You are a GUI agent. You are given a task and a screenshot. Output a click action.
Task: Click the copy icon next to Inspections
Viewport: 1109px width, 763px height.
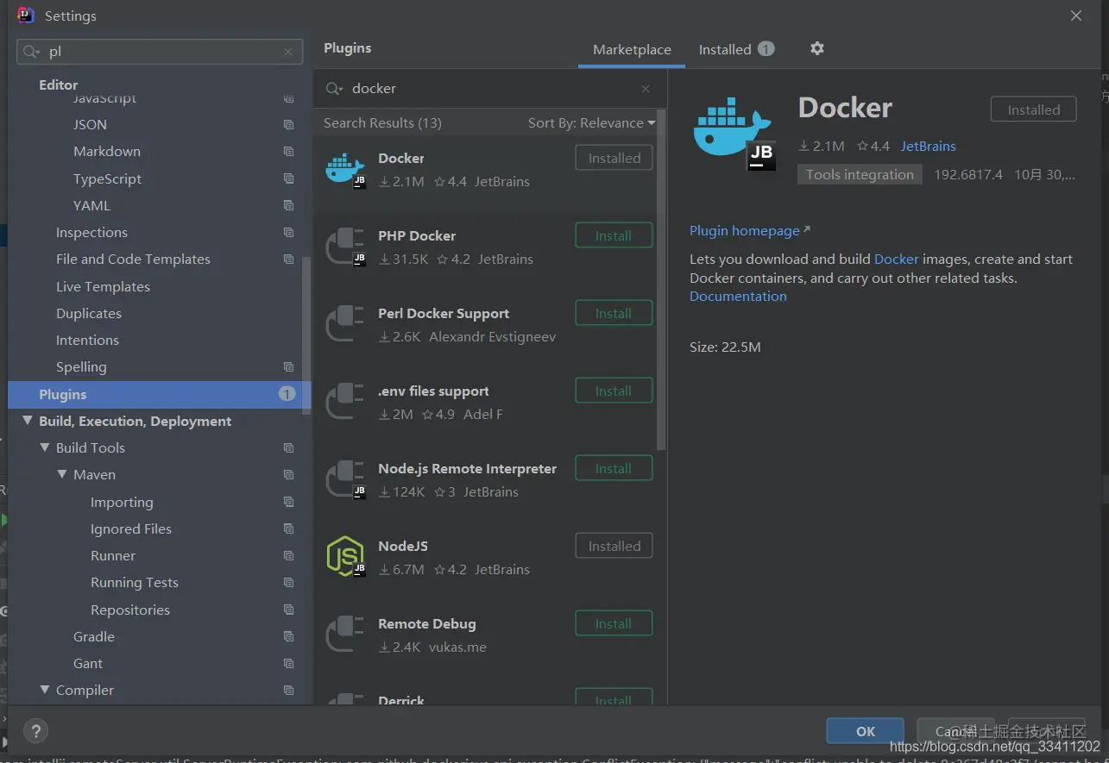(288, 233)
